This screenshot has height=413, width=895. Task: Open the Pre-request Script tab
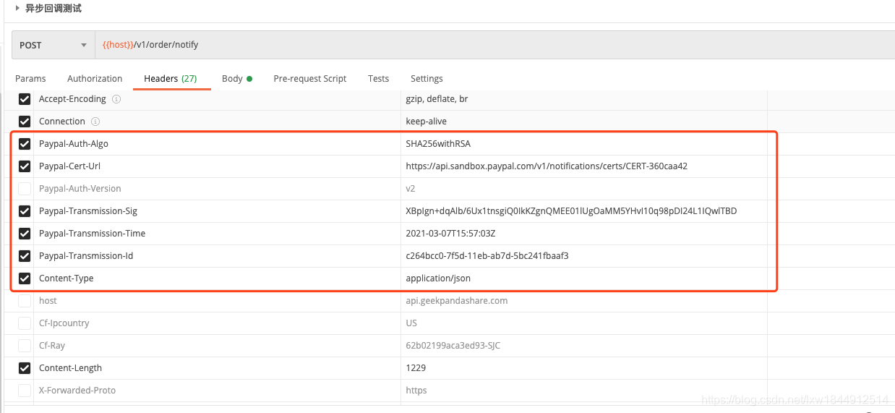(309, 78)
